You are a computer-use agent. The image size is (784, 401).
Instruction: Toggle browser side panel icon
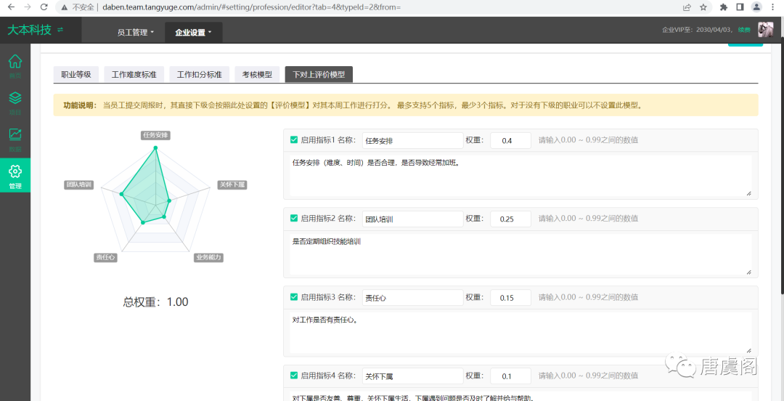pos(740,7)
